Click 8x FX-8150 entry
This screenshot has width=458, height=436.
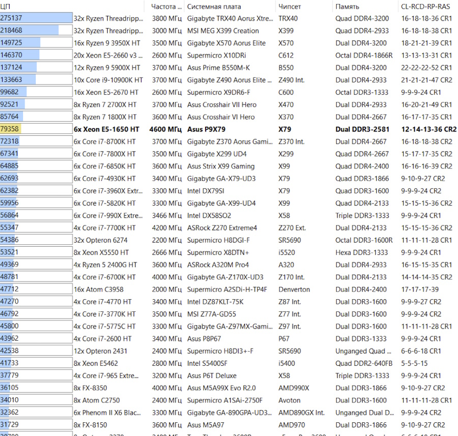click(x=90, y=425)
